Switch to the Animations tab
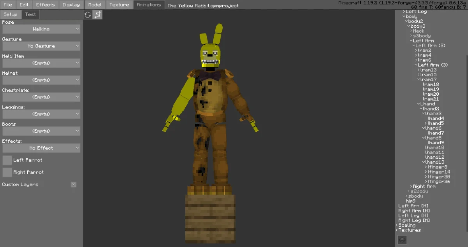 pos(149,5)
